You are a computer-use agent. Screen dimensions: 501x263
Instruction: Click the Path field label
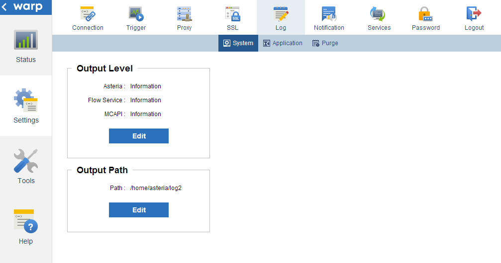[117, 188]
